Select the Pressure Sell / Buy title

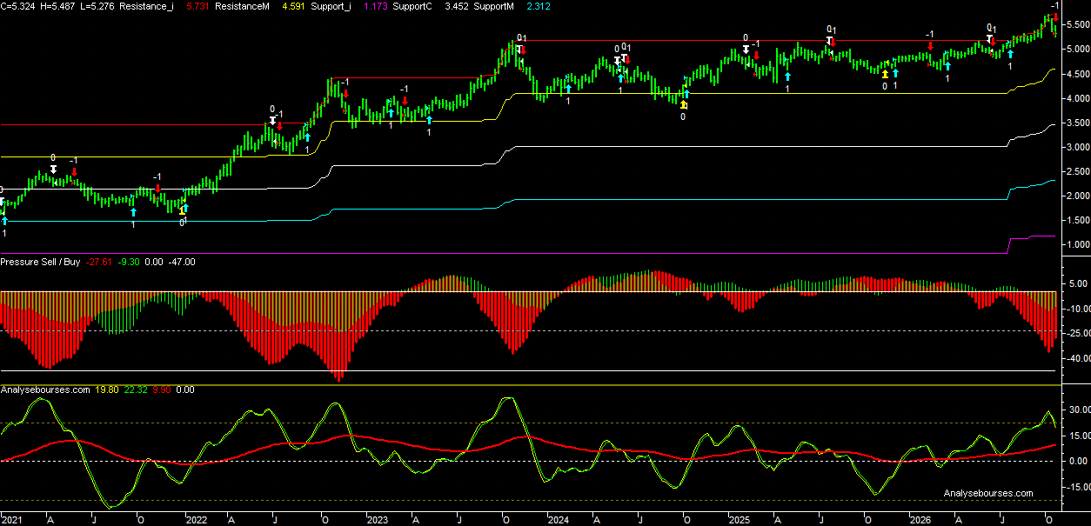(42, 262)
